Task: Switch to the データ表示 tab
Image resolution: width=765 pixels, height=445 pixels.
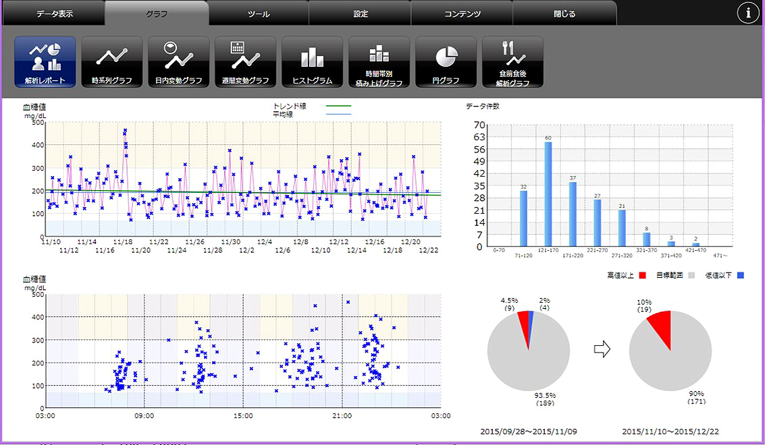Action: pos(55,13)
